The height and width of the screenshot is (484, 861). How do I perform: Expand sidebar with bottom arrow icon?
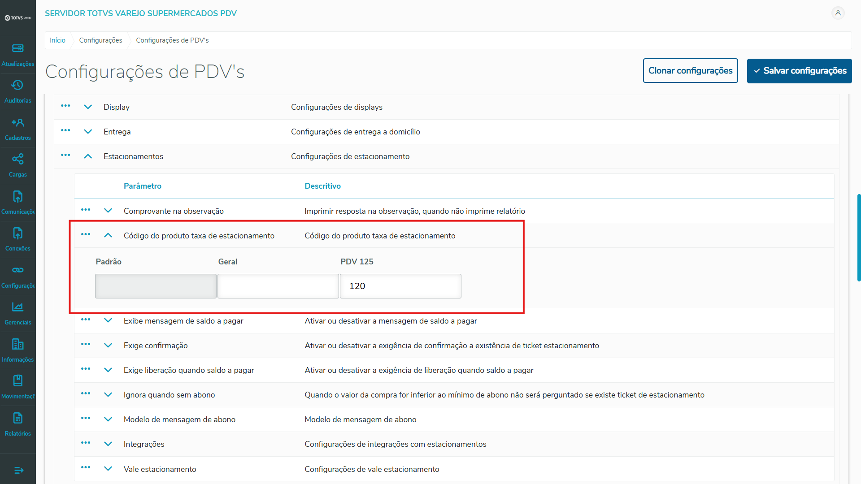point(18,470)
